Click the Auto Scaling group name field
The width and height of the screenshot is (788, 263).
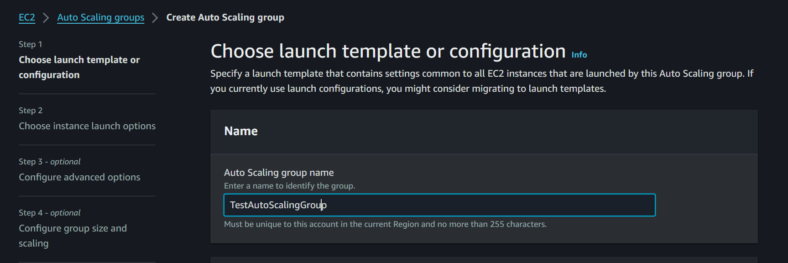click(439, 205)
